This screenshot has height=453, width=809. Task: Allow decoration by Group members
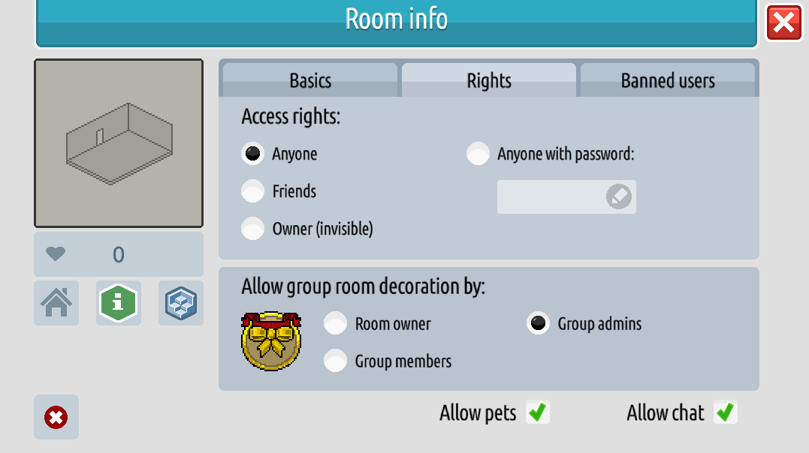pos(336,361)
